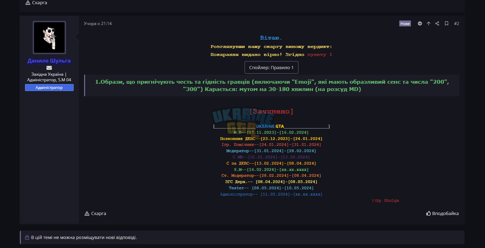Click the lock icon in the closed-thread notice
This screenshot has width=485, height=248.
point(27,238)
